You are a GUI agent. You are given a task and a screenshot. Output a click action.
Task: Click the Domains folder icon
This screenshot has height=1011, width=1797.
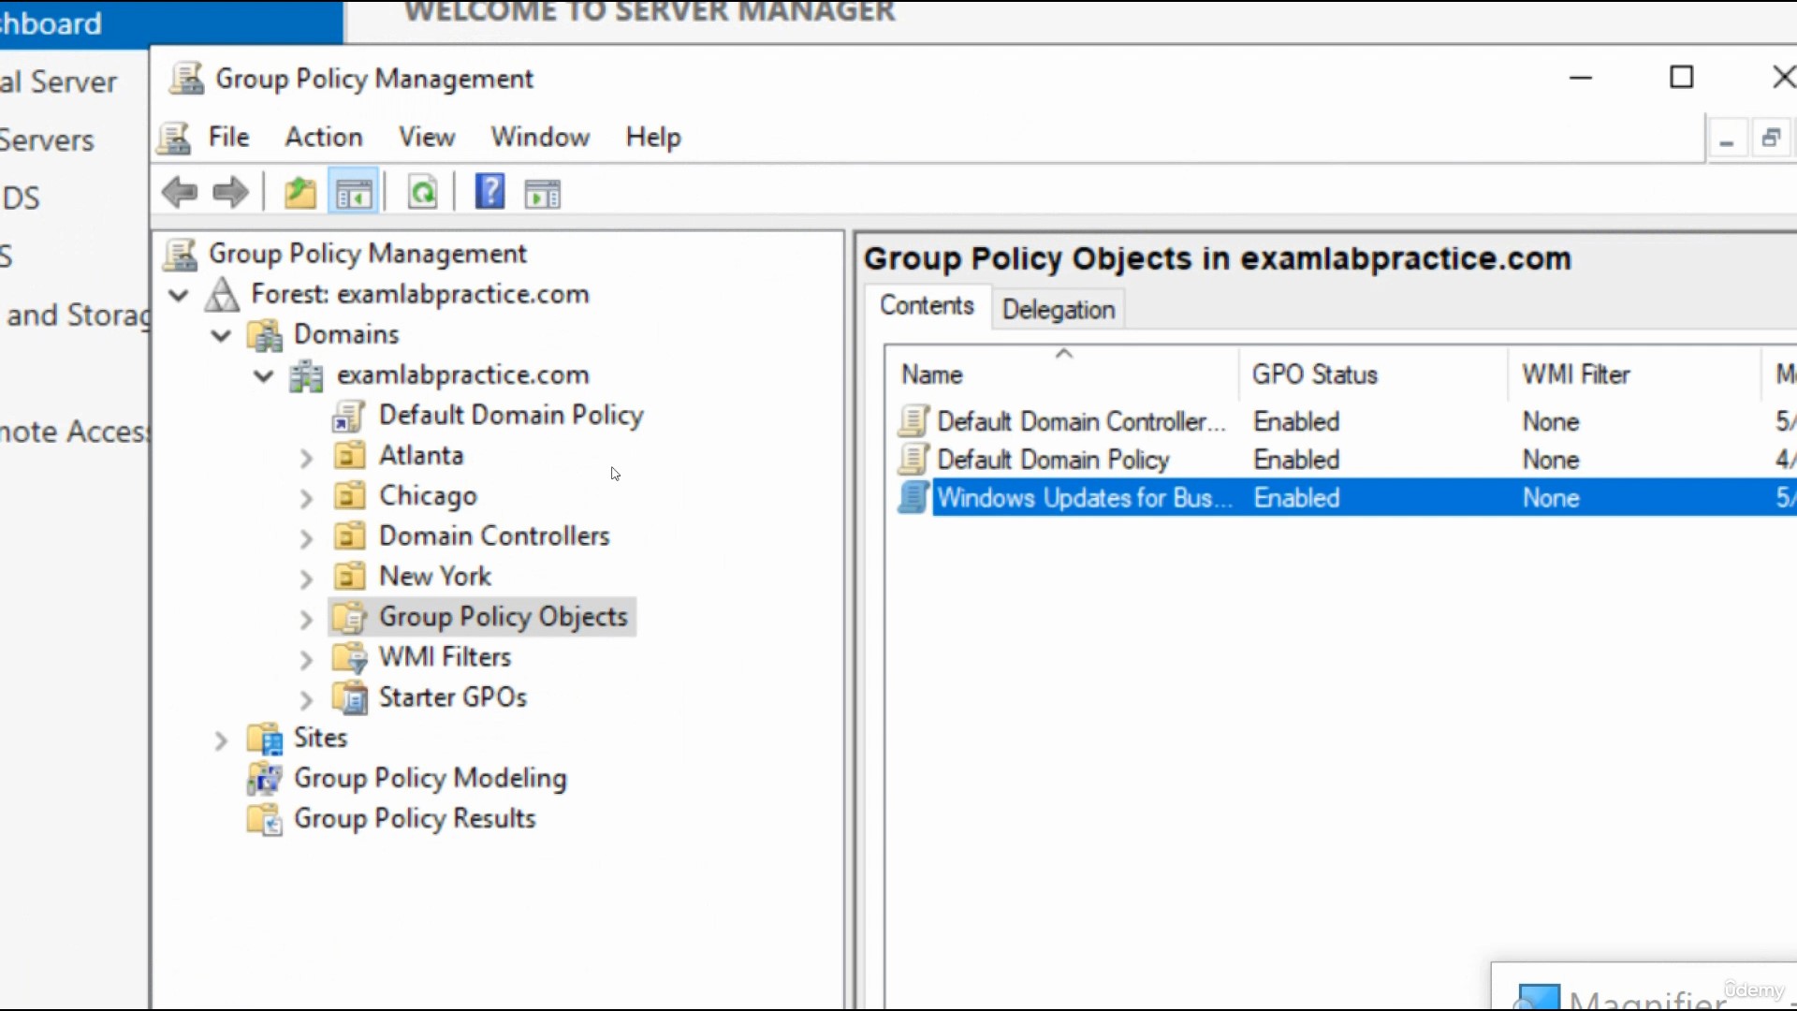pyautogui.click(x=265, y=334)
